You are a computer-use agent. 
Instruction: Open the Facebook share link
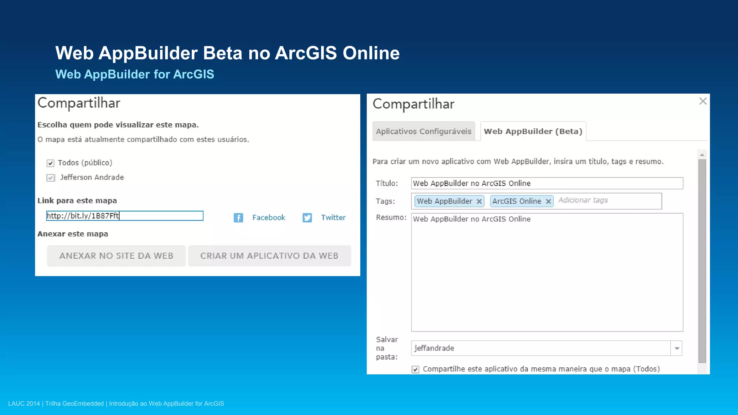tap(268, 218)
